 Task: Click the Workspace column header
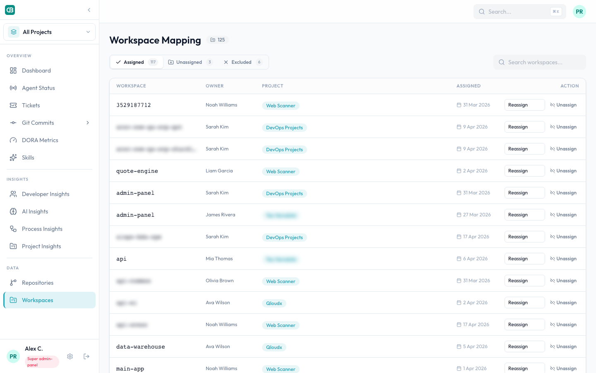click(x=131, y=86)
